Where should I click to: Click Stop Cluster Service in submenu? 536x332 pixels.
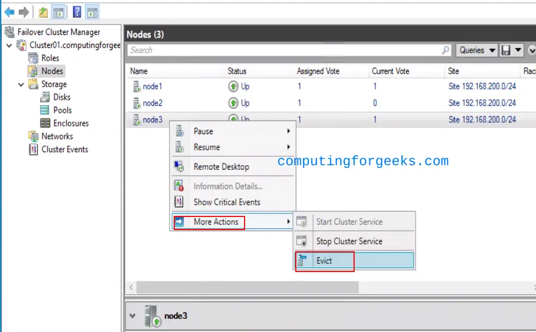click(354, 242)
